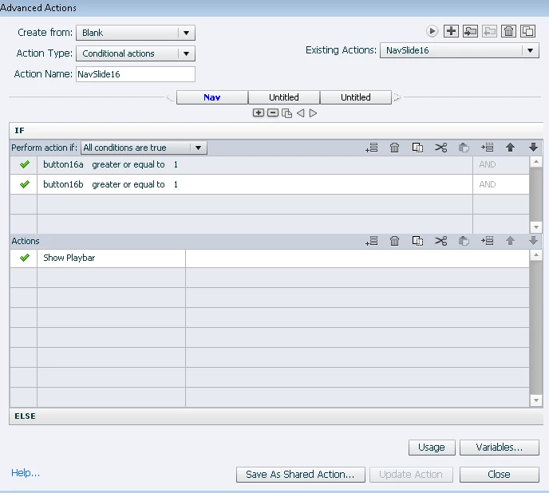Click the Update Action button
549x493 pixels.
point(411,475)
